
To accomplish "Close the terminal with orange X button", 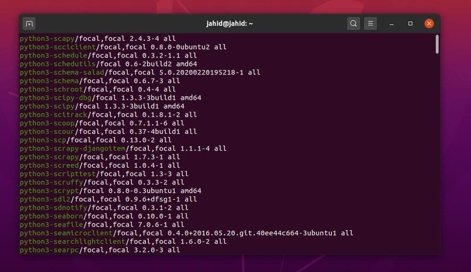I will pos(429,24).
